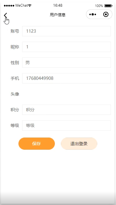
Task: Save changes with the 保存 button
Action: point(37,144)
